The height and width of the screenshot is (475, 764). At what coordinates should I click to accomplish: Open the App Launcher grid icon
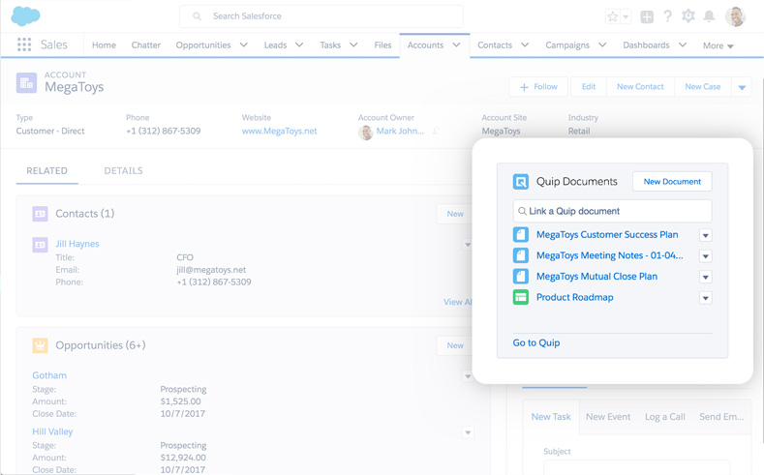click(24, 45)
